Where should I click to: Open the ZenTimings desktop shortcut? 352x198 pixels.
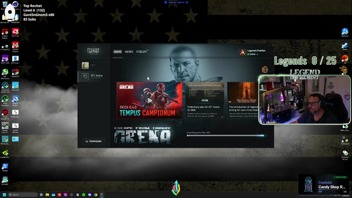(x=15, y=60)
